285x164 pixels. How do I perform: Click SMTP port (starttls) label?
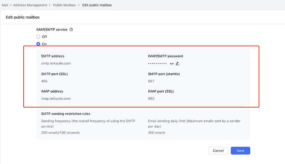tap(164, 74)
